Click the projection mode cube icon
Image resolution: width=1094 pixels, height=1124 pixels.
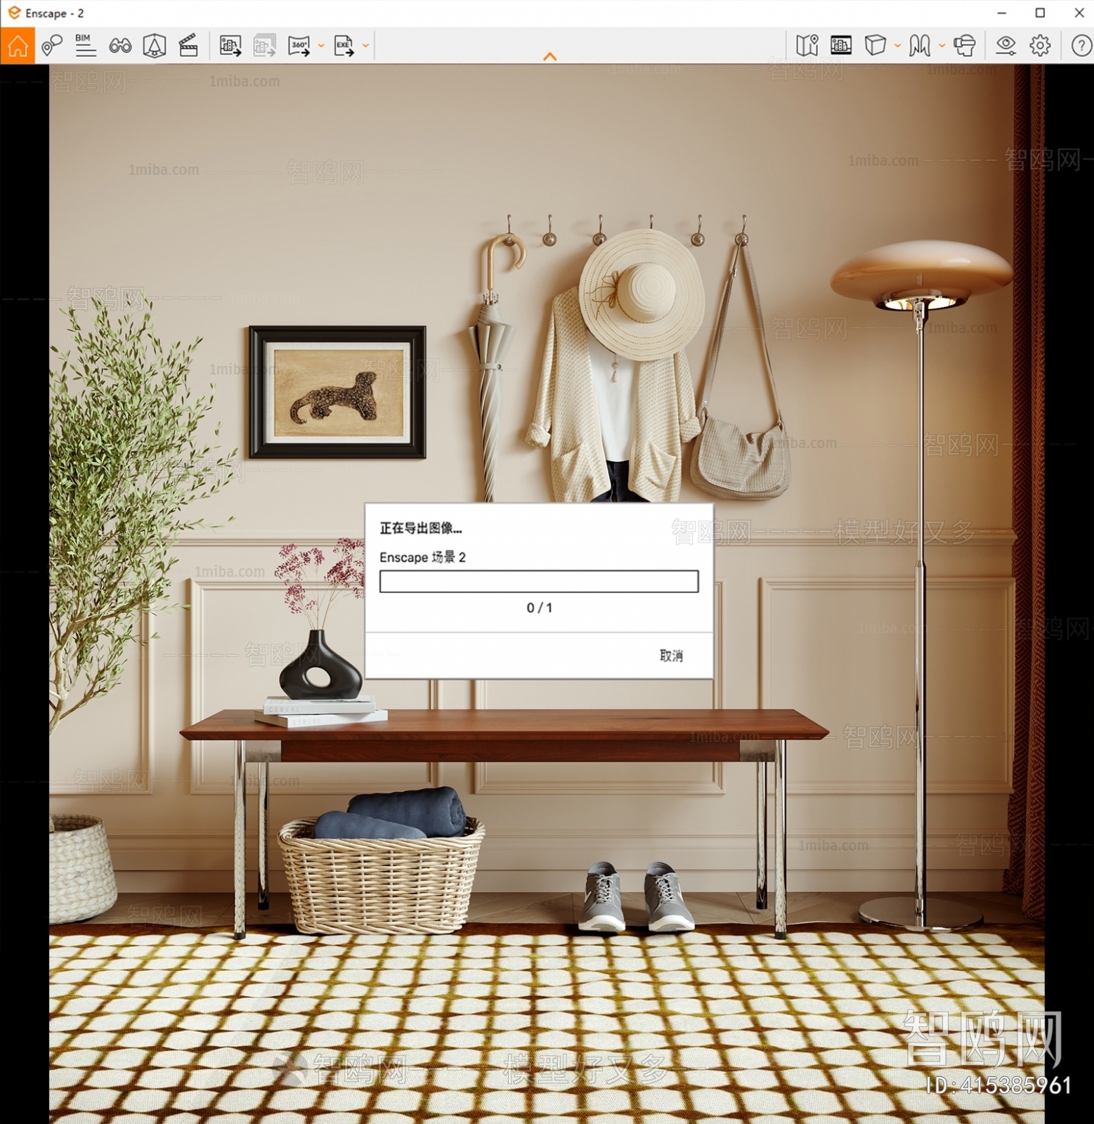point(875,46)
